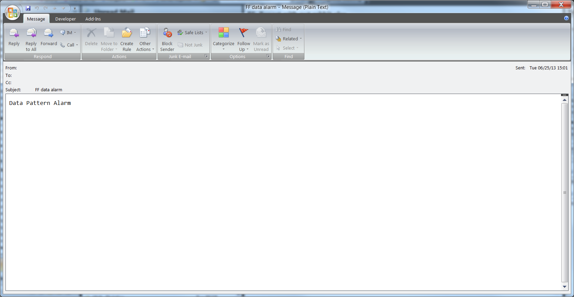
Task: Open the Related dropdown in Find group
Action: pos(289,39)
